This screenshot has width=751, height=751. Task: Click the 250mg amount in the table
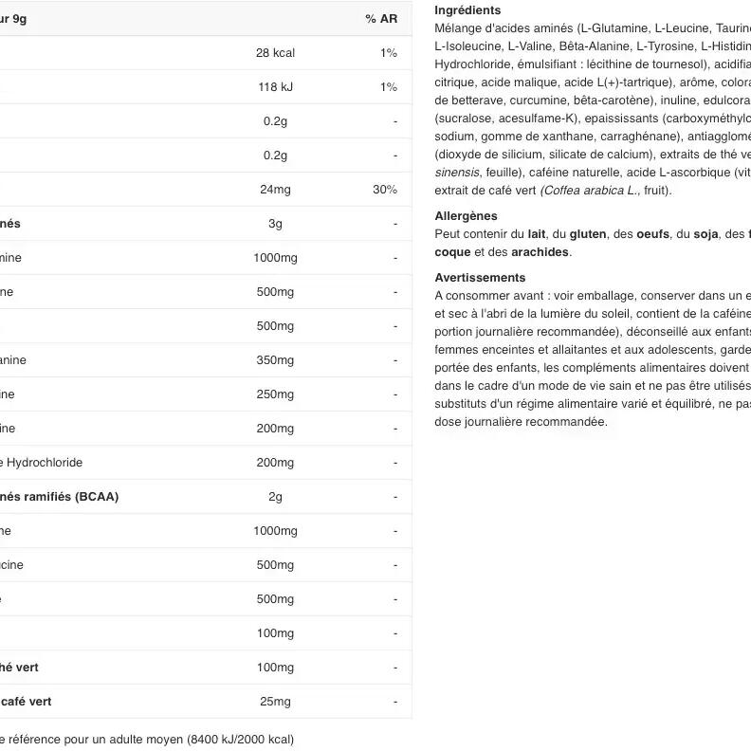[275, 394]
